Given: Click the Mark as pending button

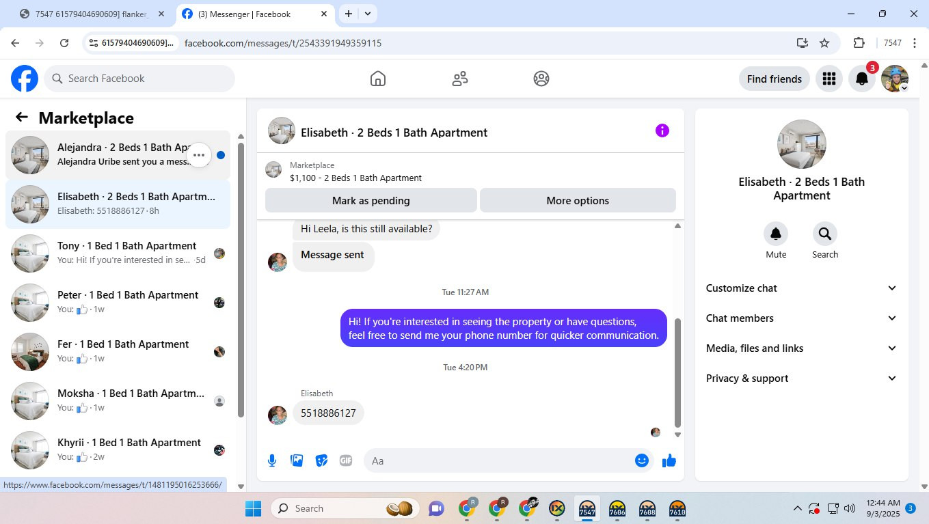Looking at the screenshot, I should coord(371,201).
